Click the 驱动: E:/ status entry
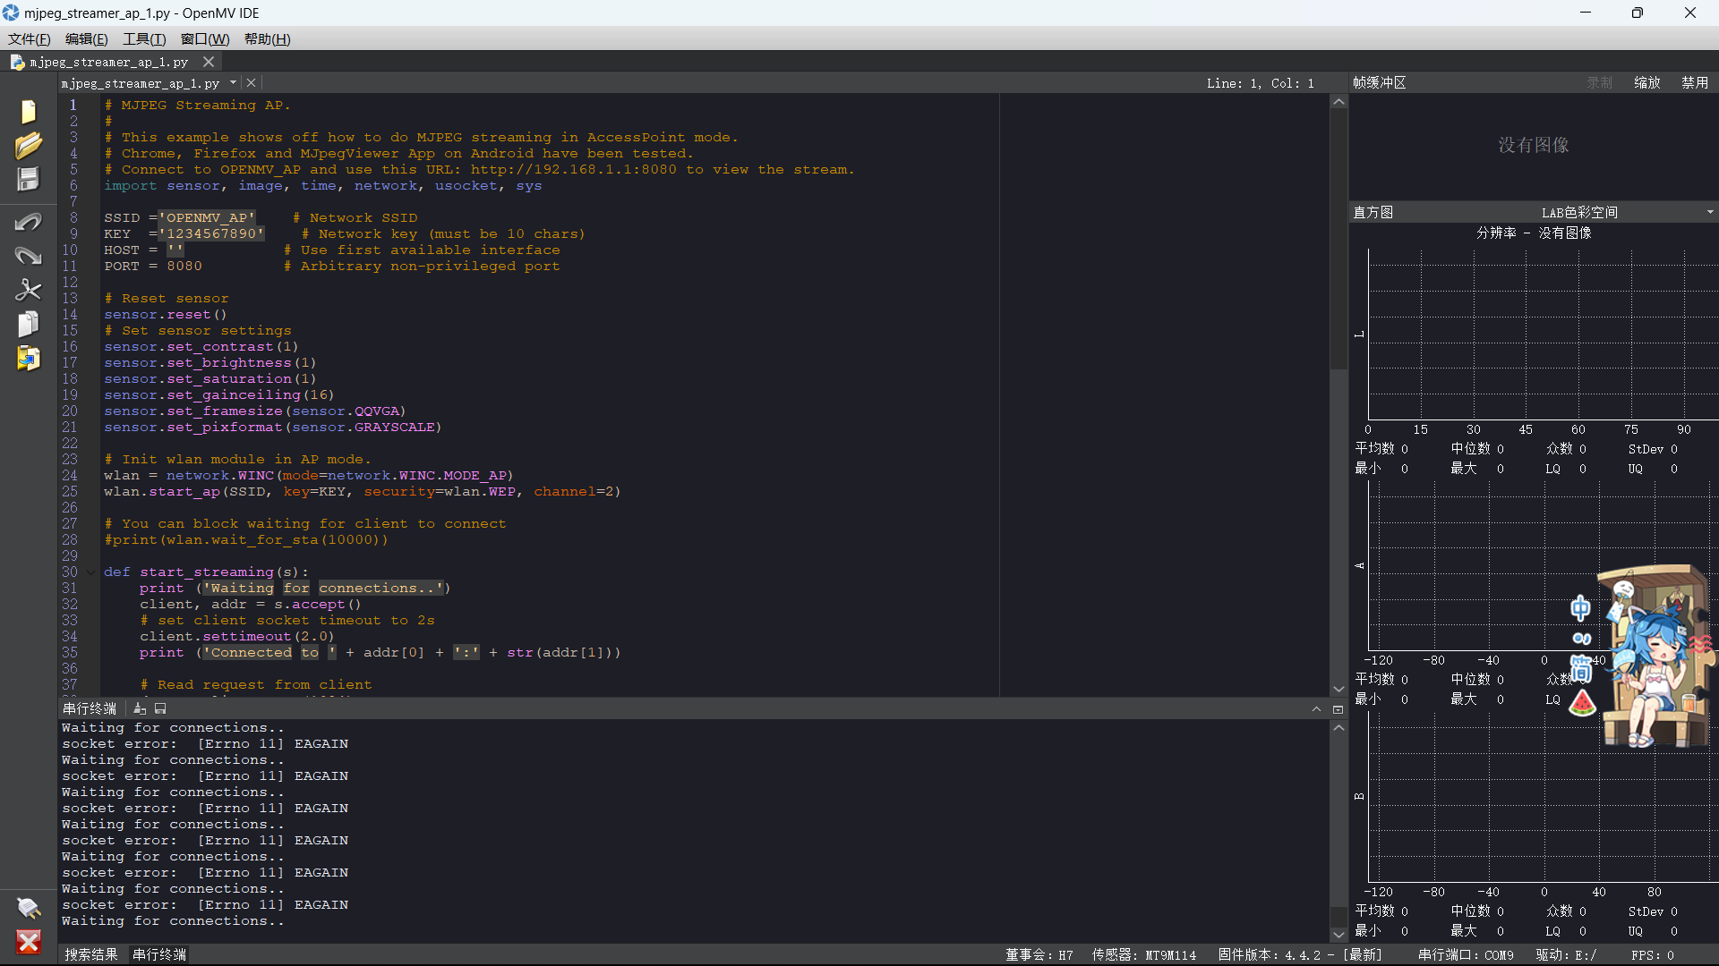Viewport: 1719px width, 966px height. pos(1566,955)
